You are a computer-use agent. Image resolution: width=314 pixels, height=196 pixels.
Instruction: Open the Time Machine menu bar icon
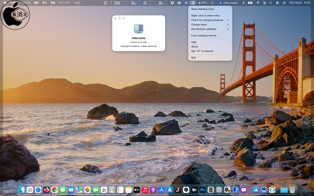(x=212, y=3)
